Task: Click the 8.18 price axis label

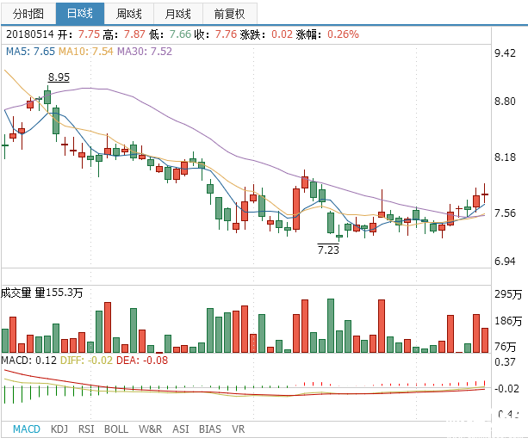Action: [x=505, y=157]
